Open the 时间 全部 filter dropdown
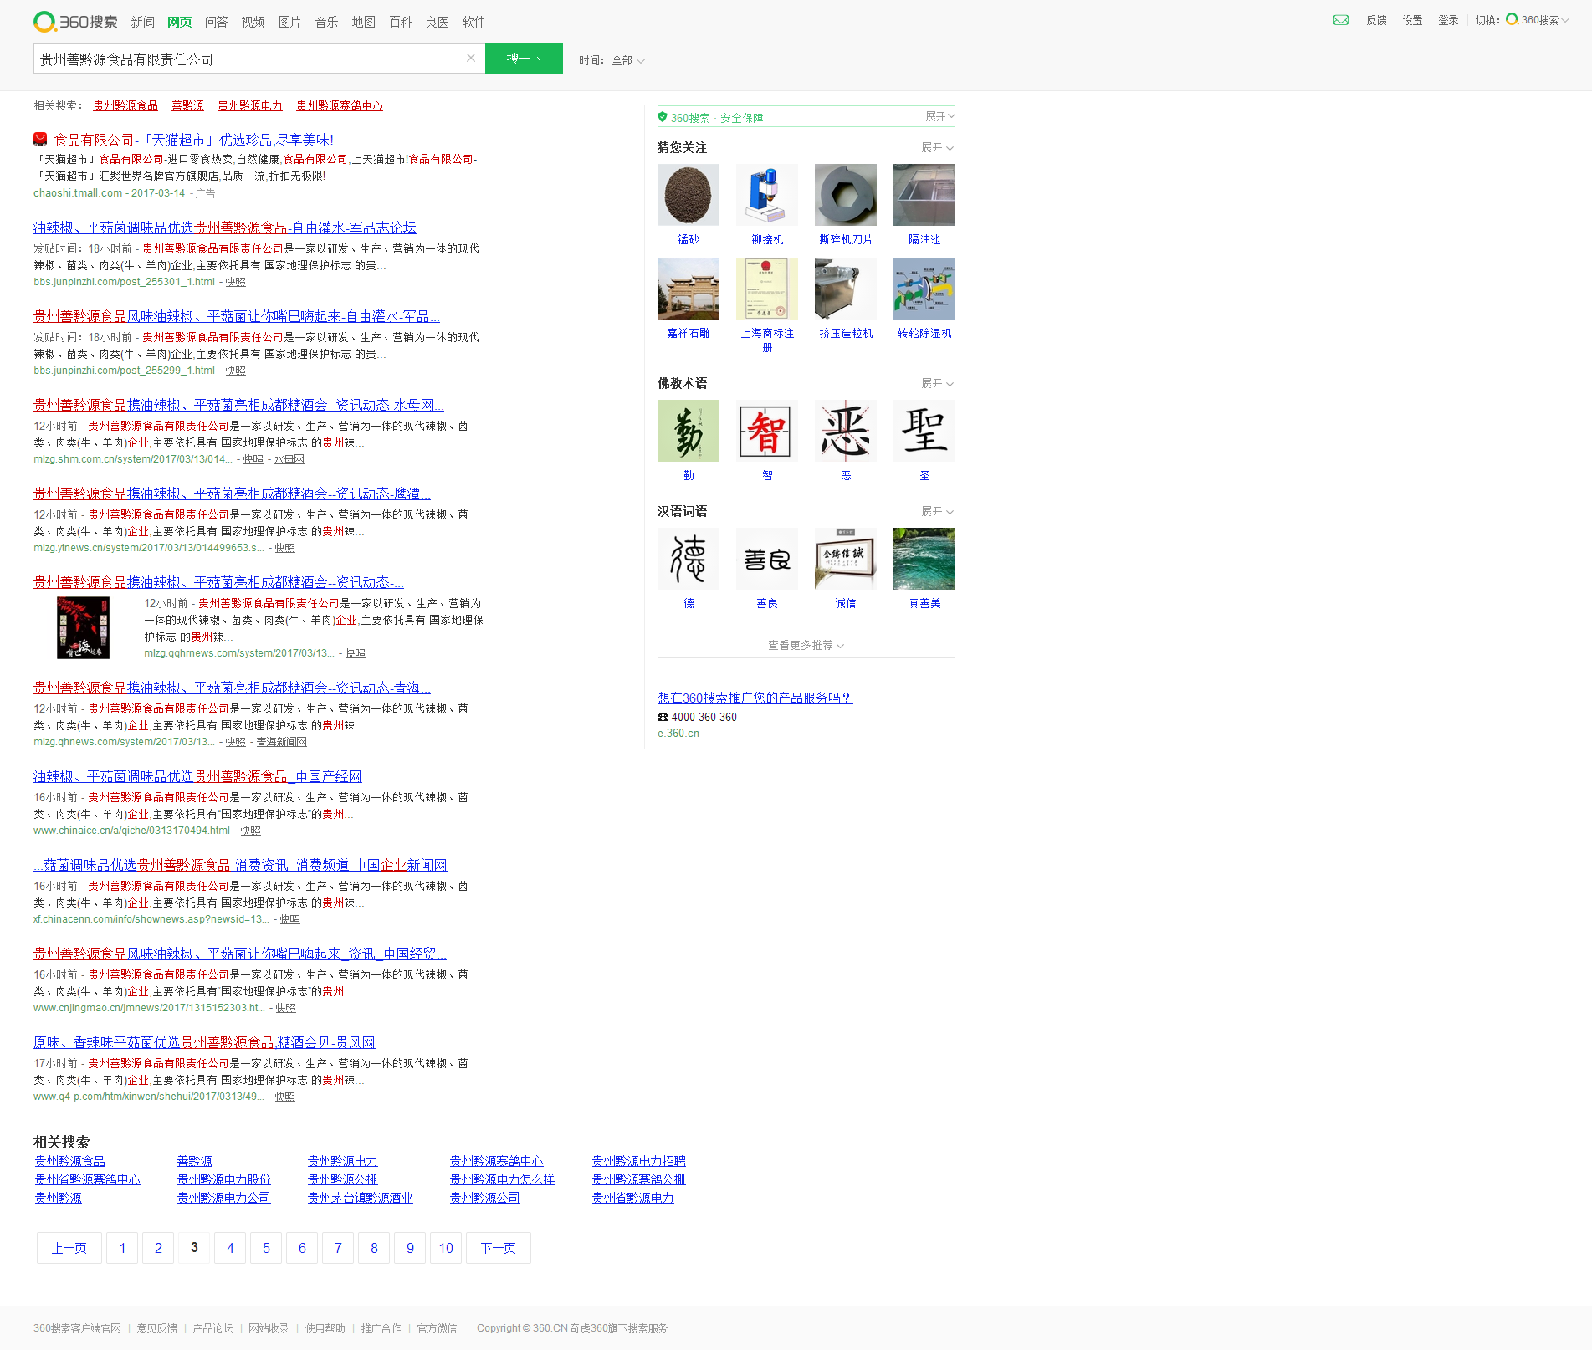 pyautogui.click(x=627, y=60)
